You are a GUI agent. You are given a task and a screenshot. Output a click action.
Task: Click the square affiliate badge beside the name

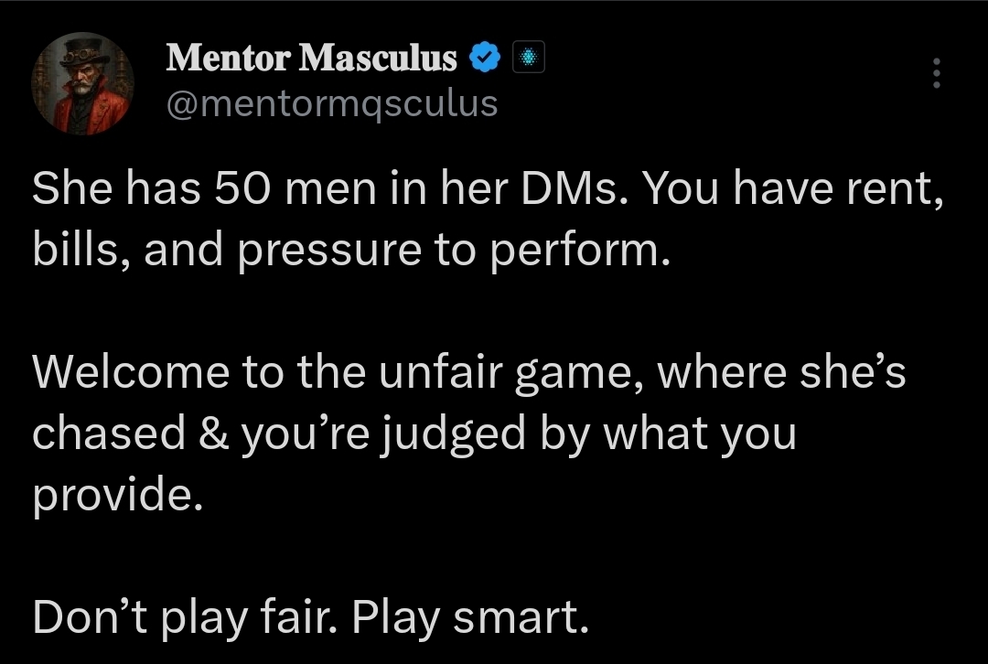tap(528, 58)
